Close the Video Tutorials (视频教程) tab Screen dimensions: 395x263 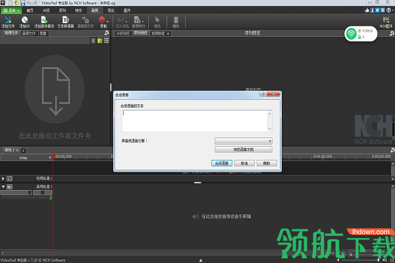click(168, 34)
